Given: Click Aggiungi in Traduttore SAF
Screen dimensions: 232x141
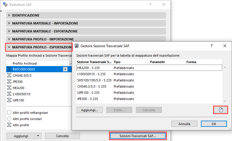Looking at the screenshot, I should click(21, 136).
